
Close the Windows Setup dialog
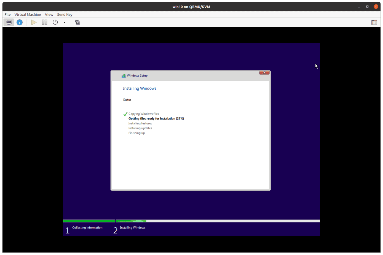click(264, 73)
